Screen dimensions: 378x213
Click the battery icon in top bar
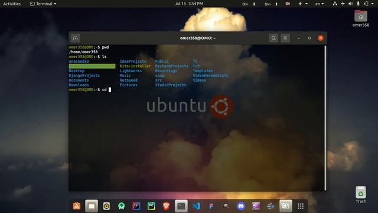[366, 4]
